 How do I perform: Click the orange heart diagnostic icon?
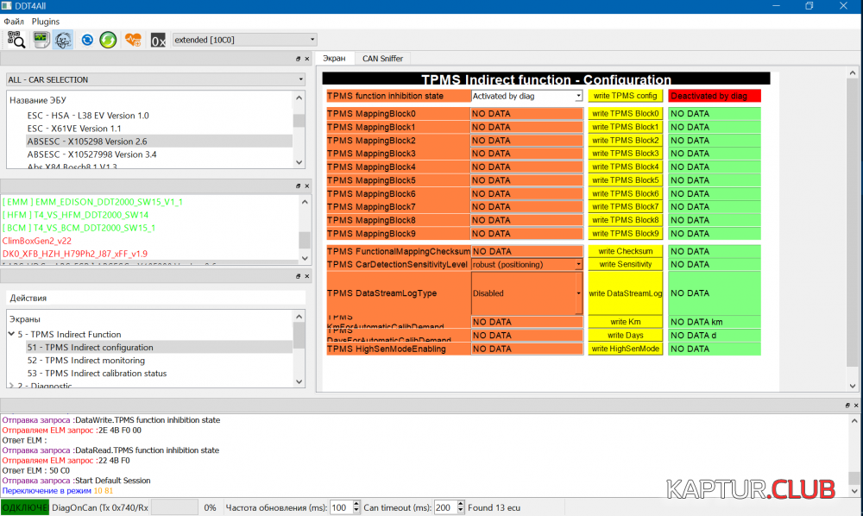click(x=132, y=39)
